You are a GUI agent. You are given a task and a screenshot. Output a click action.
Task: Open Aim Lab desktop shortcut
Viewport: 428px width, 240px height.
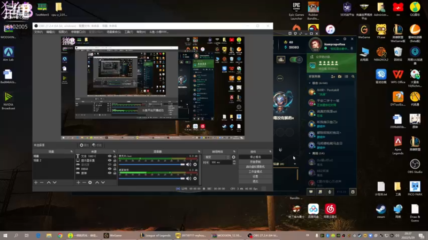tap(8, 54)
